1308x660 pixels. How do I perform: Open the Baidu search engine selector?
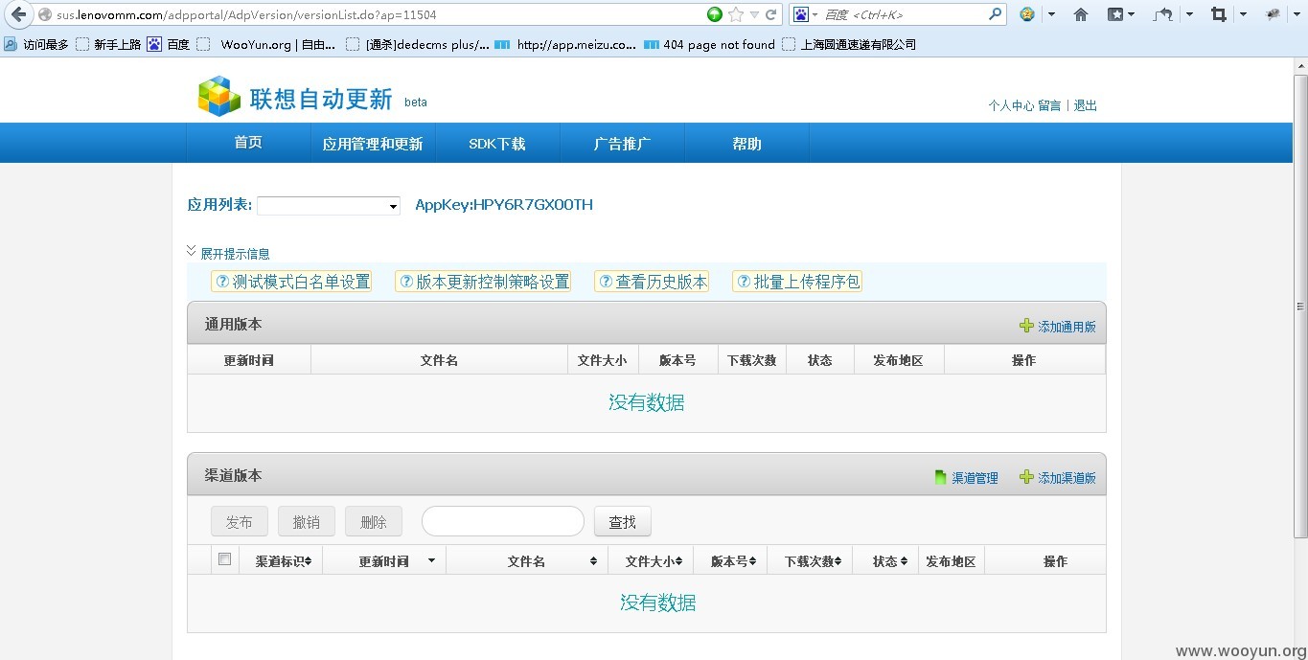[804, 14]
